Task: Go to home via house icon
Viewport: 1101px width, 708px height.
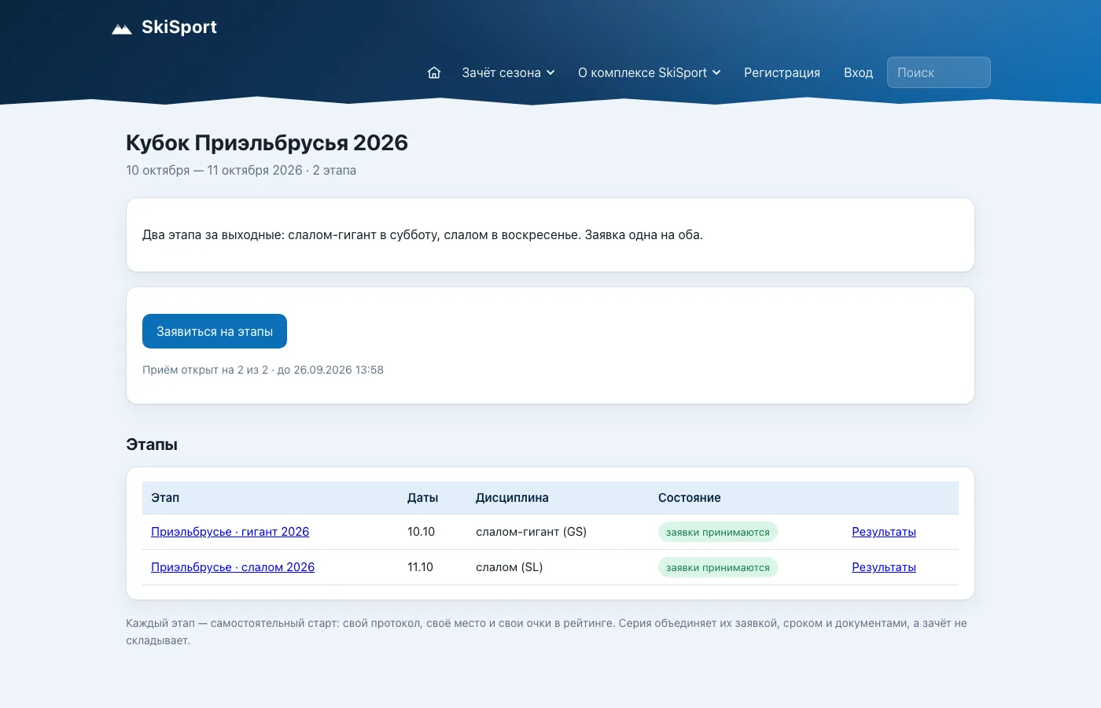Action: tap(434, 72)
